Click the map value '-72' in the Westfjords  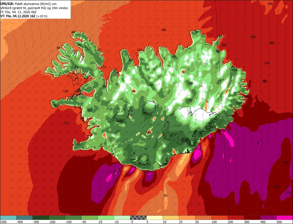click(76, 67)
